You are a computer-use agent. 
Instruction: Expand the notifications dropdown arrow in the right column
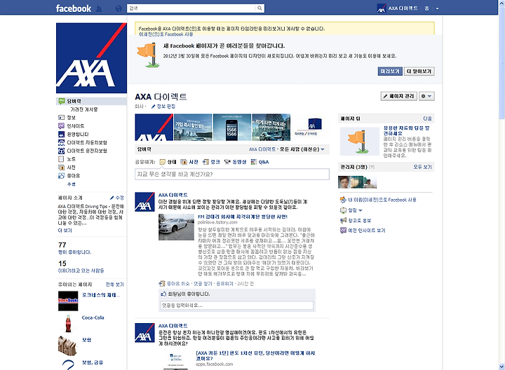tap(360, 210)
